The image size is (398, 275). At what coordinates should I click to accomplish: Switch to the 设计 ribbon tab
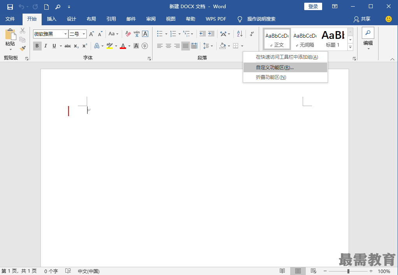tap(71, 19)
